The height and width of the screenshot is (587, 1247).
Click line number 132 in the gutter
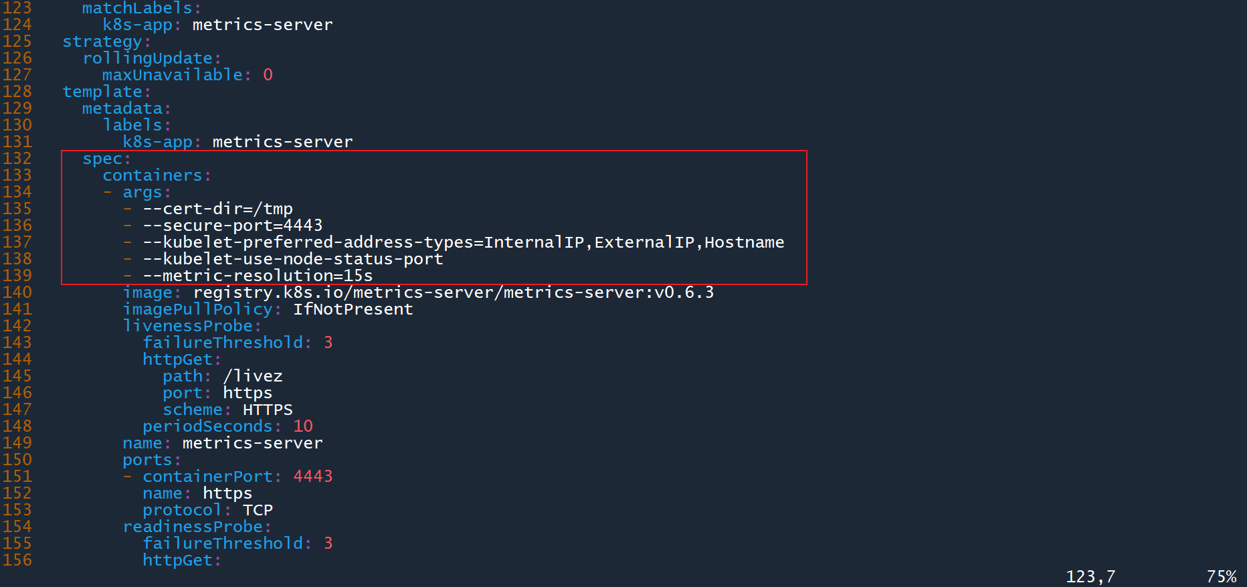(x=17, y=159)
